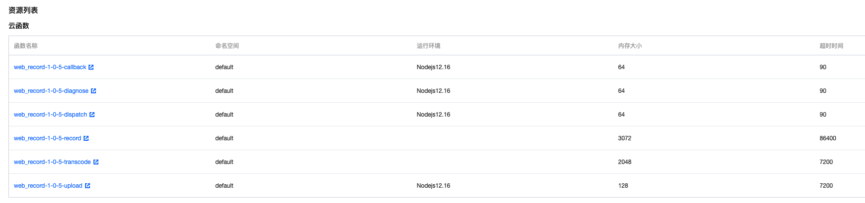The image size is (865, 203).
Task: Open external link icon beside web_record-1-0-5-transcode
Action: (x=96, y=162)
